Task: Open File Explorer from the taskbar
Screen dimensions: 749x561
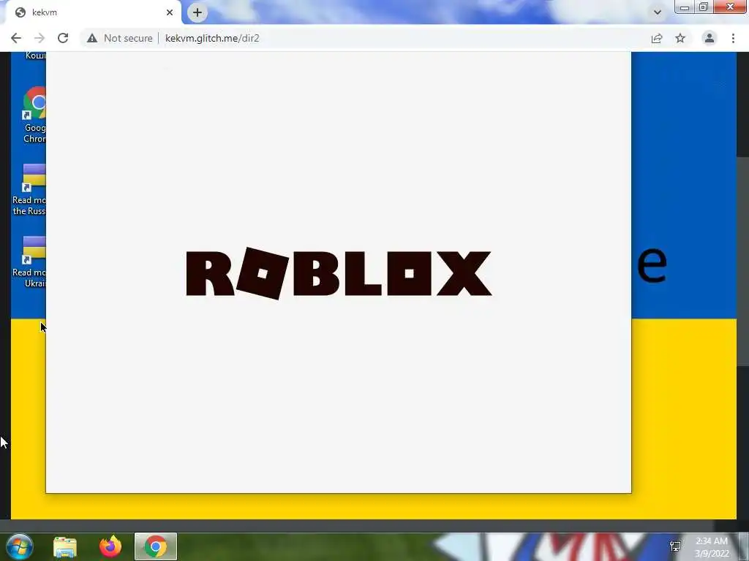Action: tap(65, 546)
